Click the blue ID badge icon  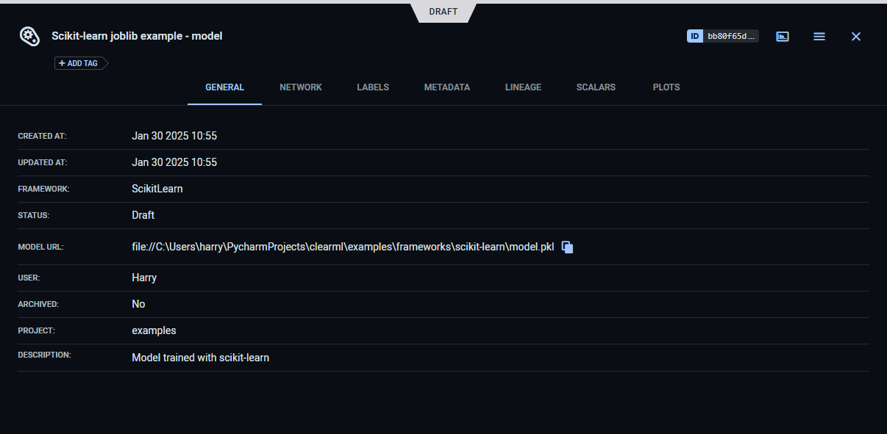pos(695,36)
